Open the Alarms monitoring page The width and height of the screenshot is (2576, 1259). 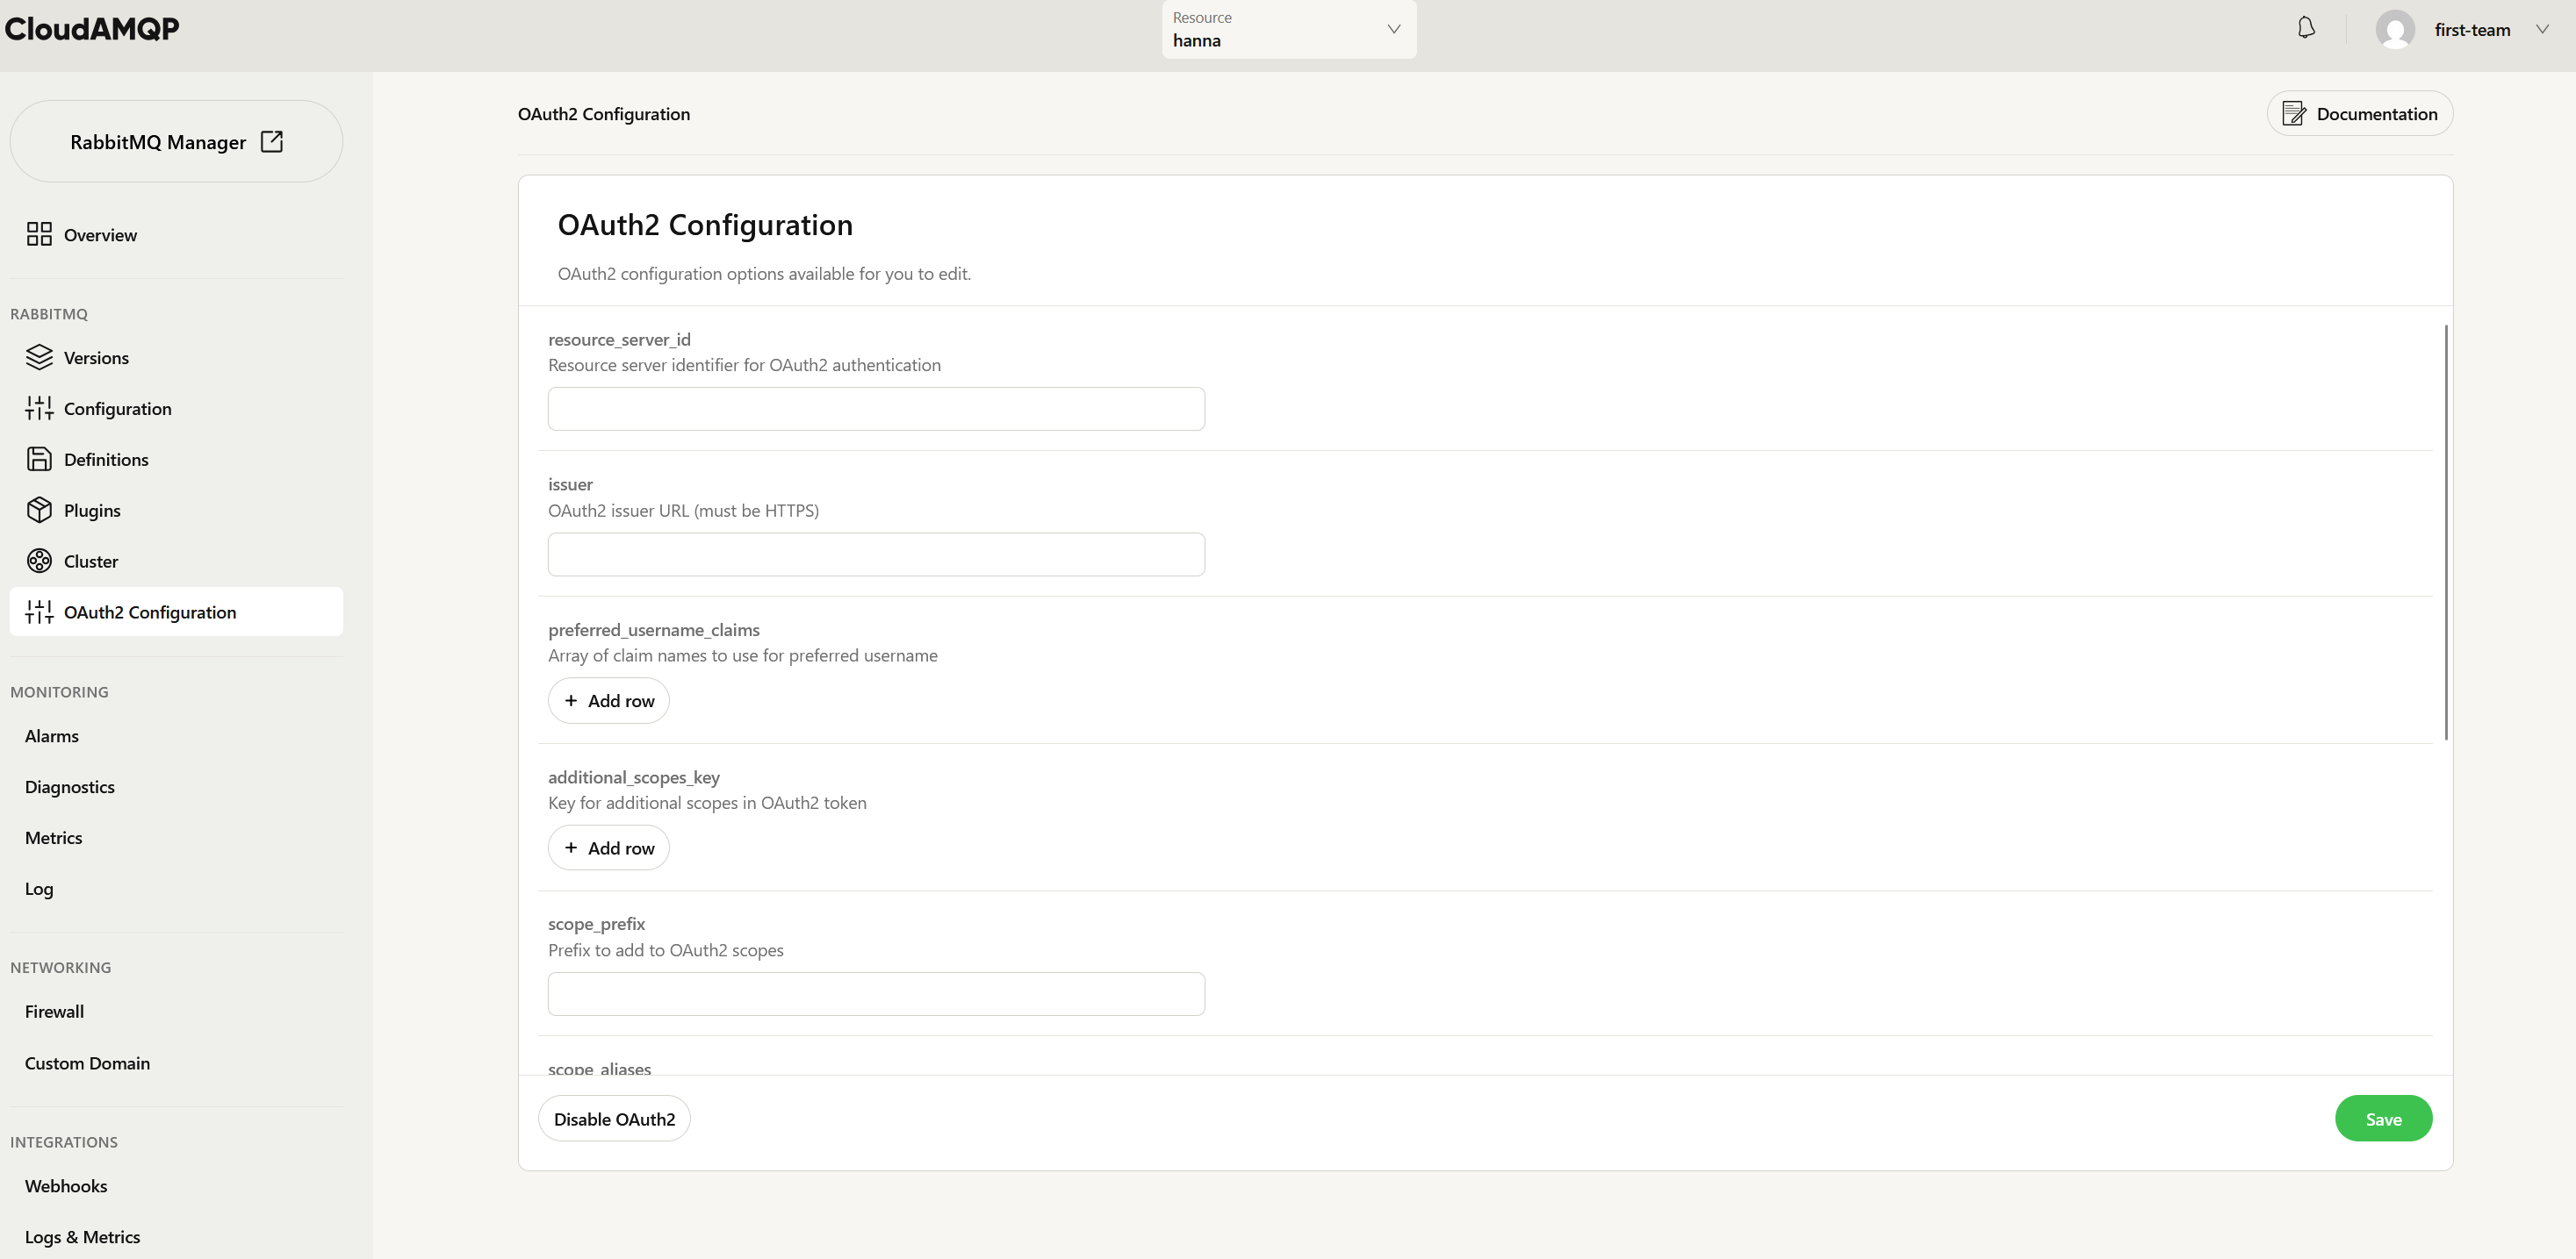pyautogui.click(x=51, y=735)
